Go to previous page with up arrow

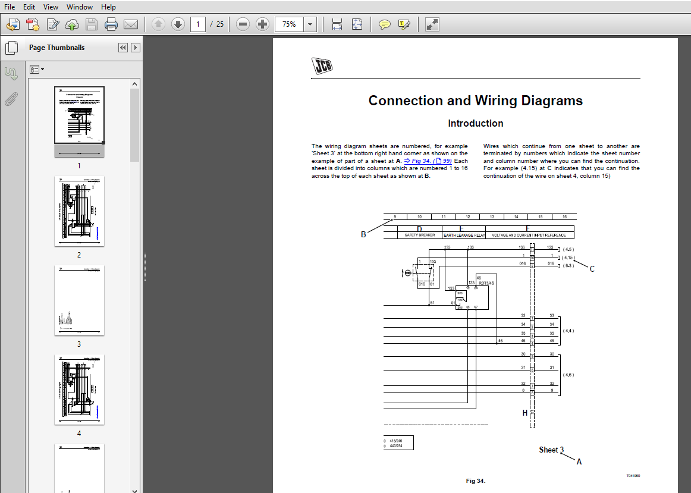(158, 24)
